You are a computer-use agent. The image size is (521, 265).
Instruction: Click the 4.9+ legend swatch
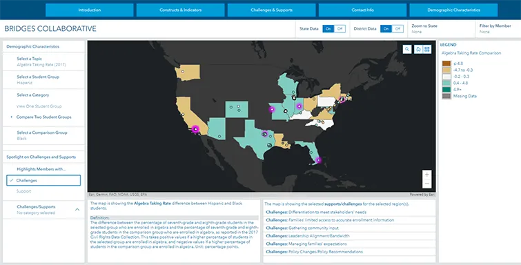coord(446,90)
